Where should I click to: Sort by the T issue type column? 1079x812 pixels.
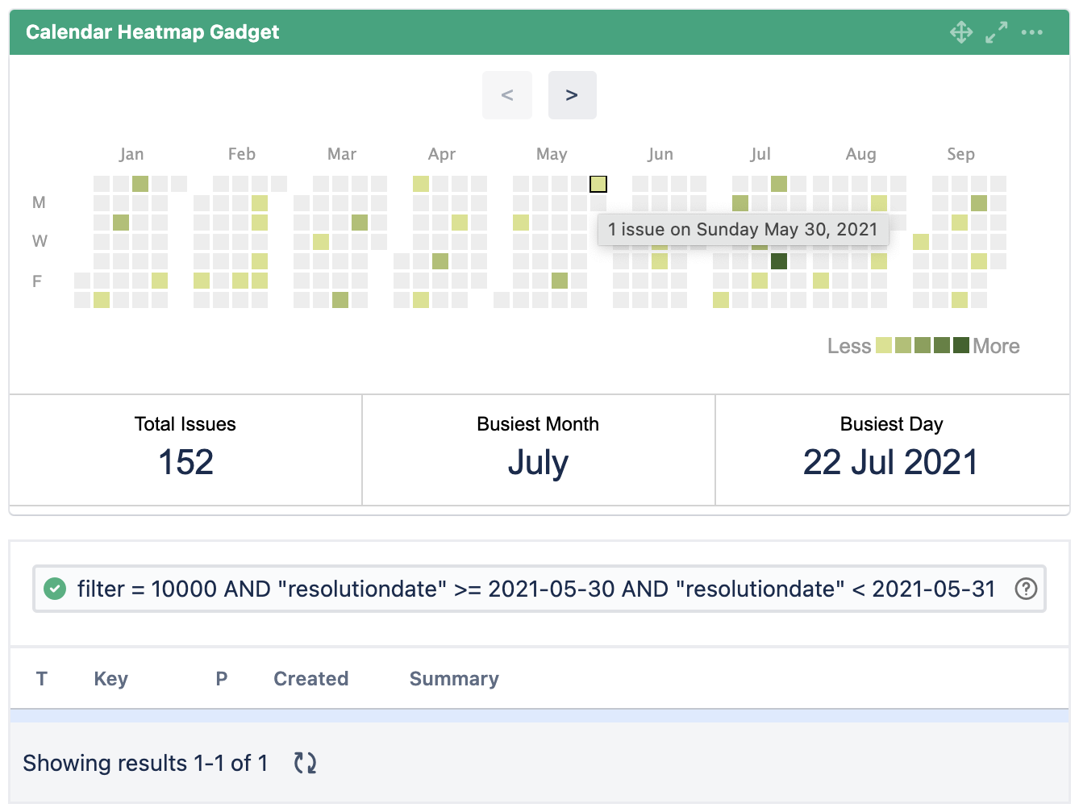pyautogui.click(x=42, y=679)
